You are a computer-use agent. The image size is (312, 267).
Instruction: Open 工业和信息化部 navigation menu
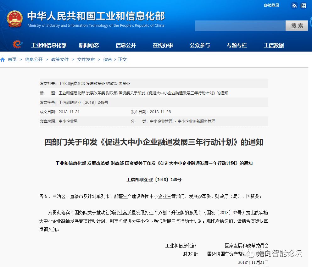coord(49,45)
